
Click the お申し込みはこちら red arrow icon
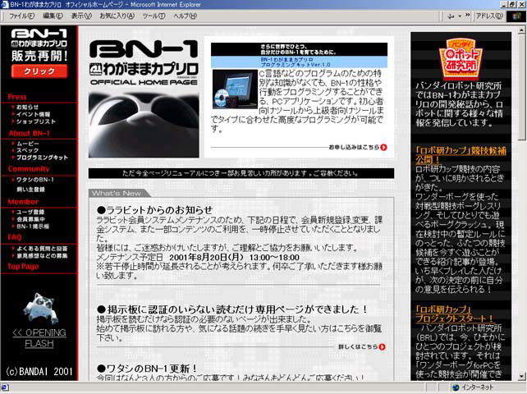[383, 147]
